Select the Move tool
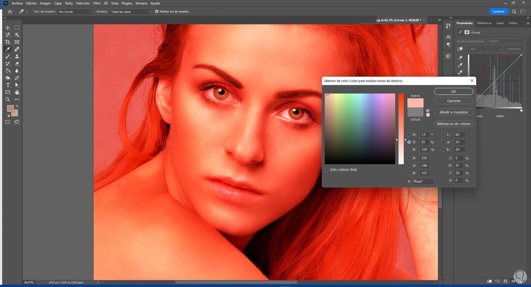This screenshot has height=287, width=531. pos(8,28)
